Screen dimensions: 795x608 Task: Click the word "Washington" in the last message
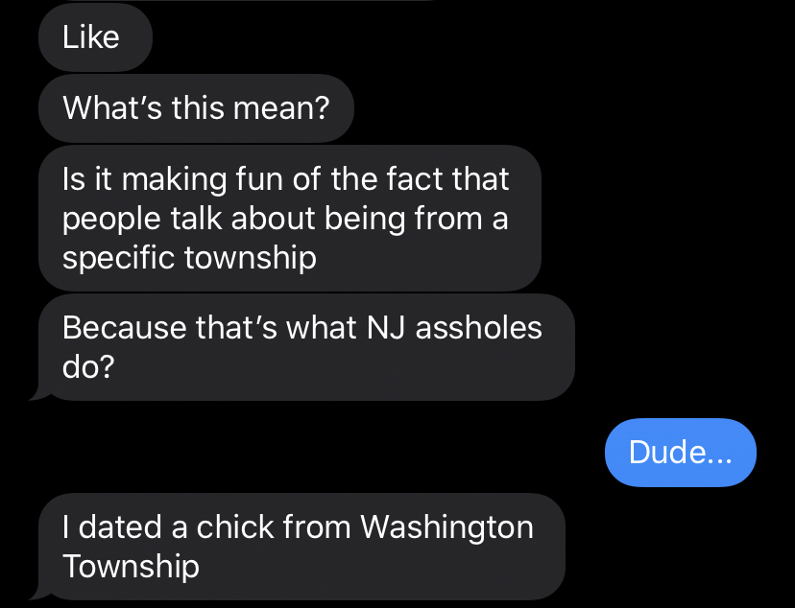(446, 526)
